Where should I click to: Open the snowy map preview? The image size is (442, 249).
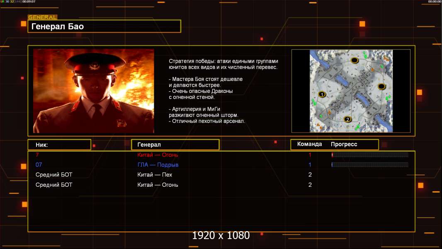point(351,91)
